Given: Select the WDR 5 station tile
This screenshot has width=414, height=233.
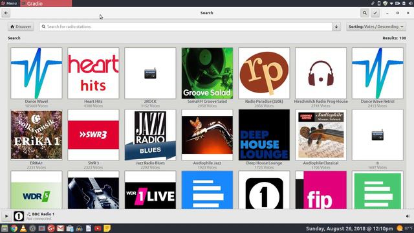Looking at the screenshot, I should 36,190.
